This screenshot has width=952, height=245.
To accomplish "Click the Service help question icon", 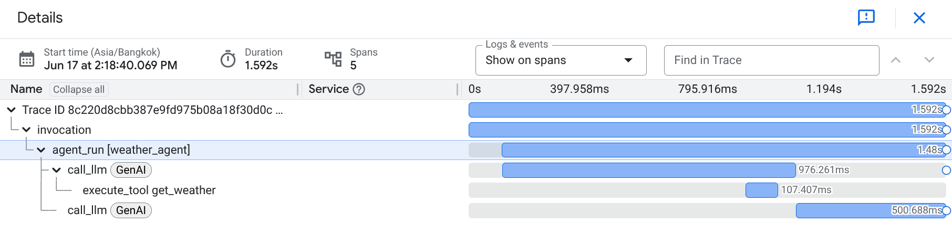I will (x=359, y=89).
